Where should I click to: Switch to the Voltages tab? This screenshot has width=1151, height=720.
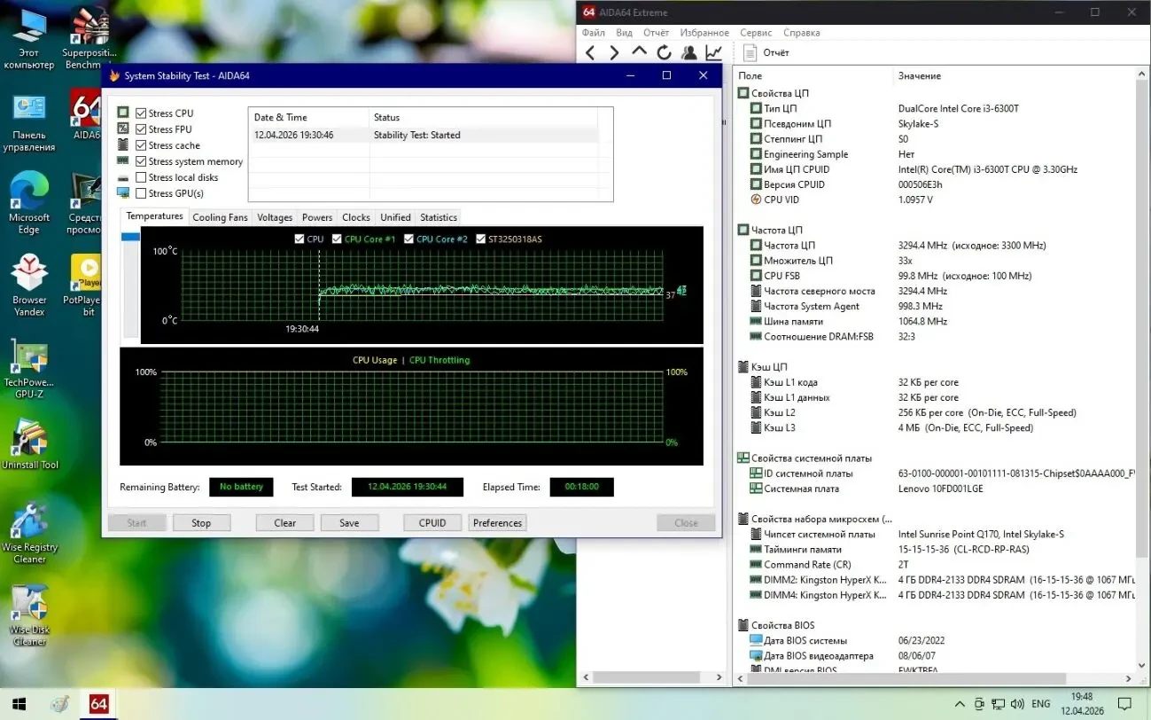[x=274, y=216]
